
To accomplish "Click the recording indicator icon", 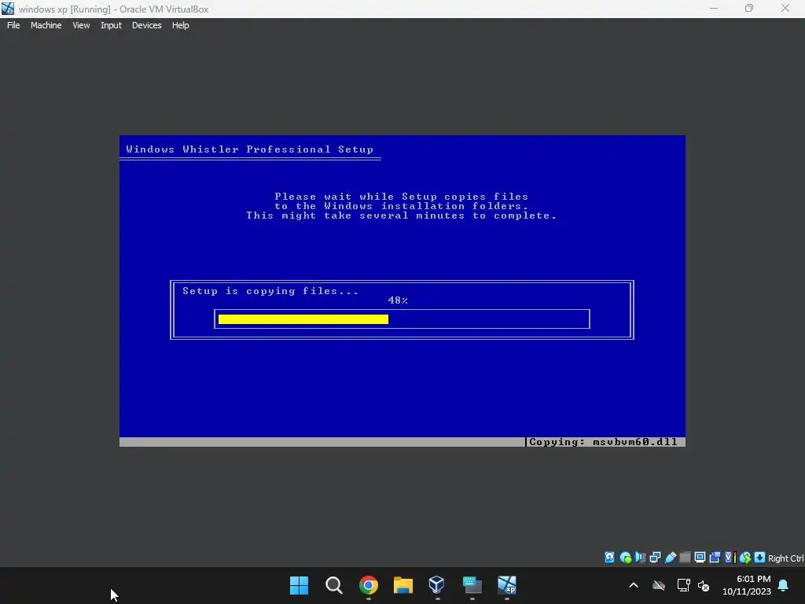I will tap(715, 558).
